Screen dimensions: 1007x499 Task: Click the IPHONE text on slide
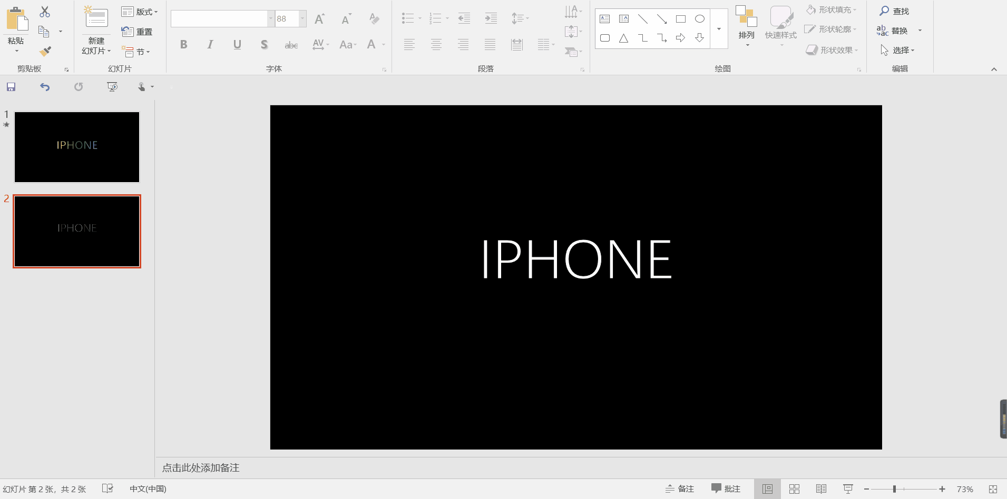pos(576,259)
